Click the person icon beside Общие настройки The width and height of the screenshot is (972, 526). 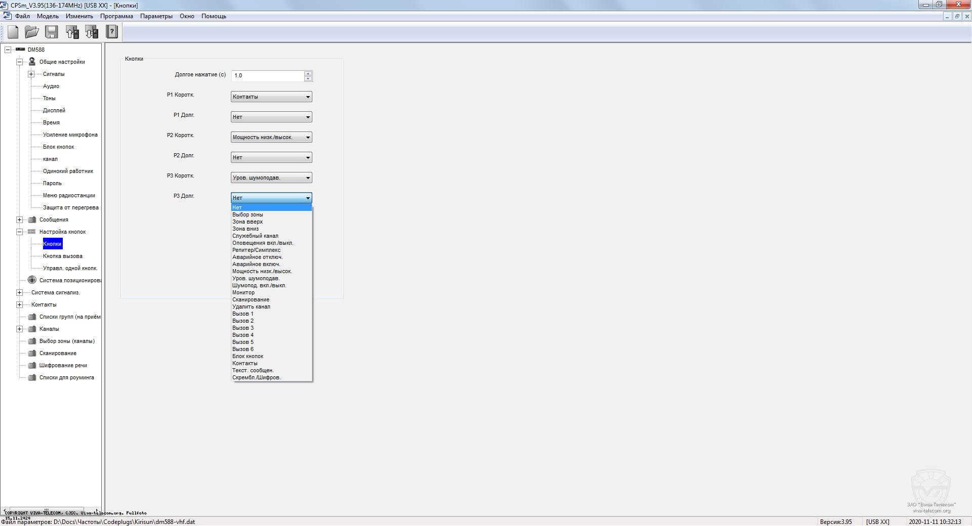[x=32, y=62]
